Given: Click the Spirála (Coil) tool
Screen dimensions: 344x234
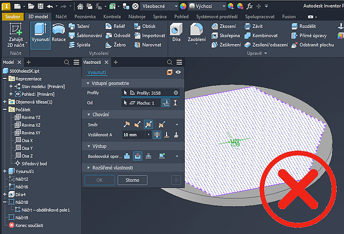Looking at the screenshot, I should 80,45.
